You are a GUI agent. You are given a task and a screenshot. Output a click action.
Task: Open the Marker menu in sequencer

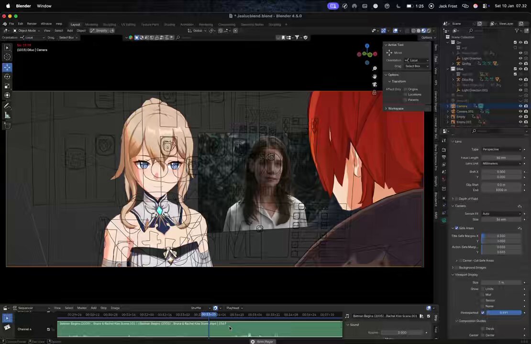click(x=82, y=308)
